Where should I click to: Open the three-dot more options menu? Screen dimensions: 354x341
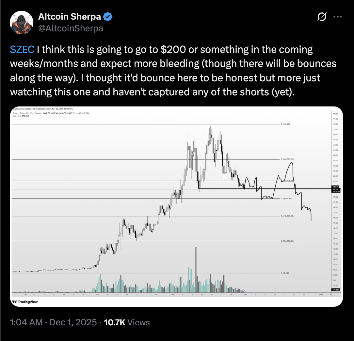click(338, 17)
